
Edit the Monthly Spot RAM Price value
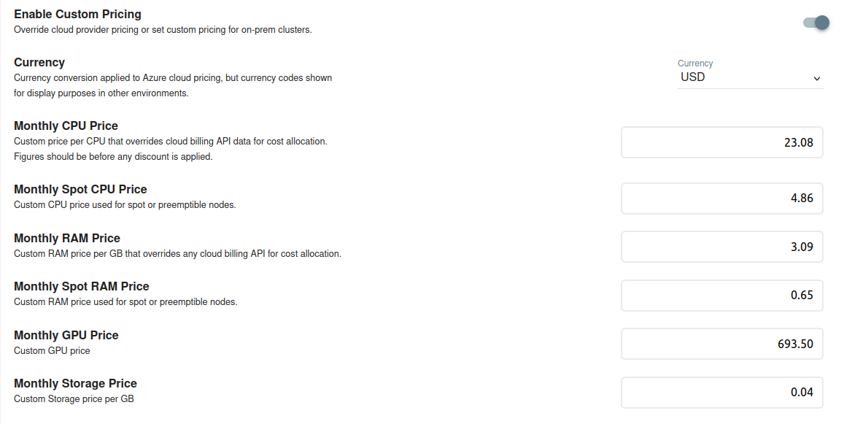coord(722,295)
